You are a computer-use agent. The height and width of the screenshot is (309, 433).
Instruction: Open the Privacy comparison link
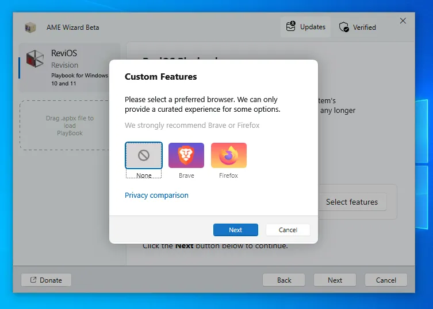tap(156, 195)
